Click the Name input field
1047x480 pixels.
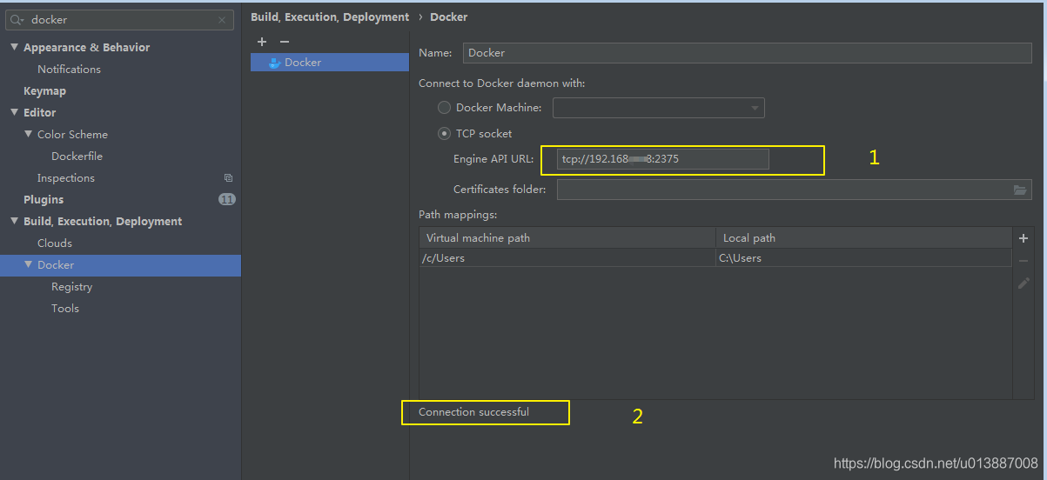(748, 53)
